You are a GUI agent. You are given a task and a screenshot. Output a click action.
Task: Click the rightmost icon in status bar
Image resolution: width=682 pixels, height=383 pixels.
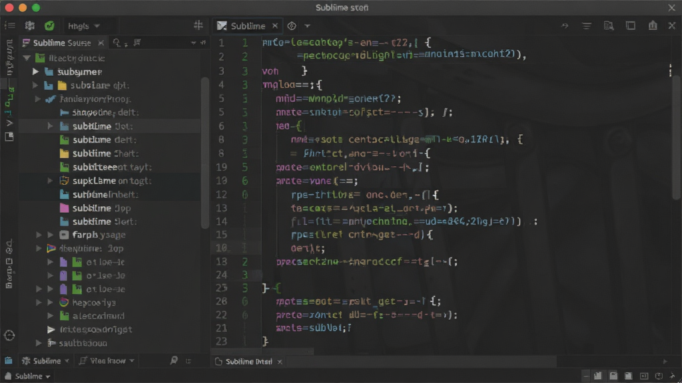click(673, 376)
